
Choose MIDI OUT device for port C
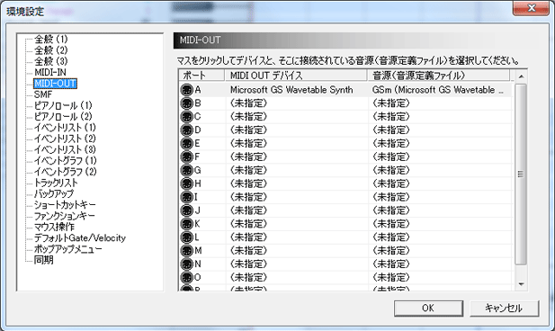coord(297,117)
